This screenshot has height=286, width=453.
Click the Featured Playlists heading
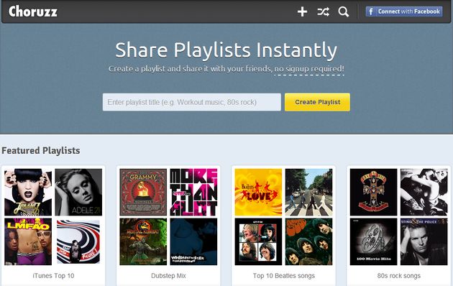point(41,151)
